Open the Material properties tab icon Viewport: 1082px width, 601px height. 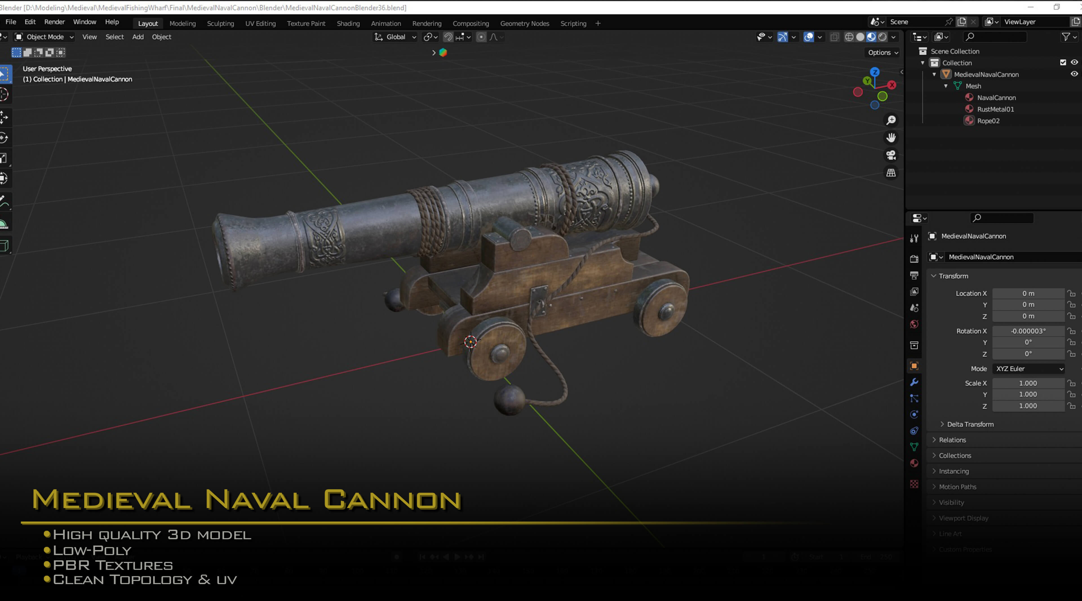(x=914, y=463)
